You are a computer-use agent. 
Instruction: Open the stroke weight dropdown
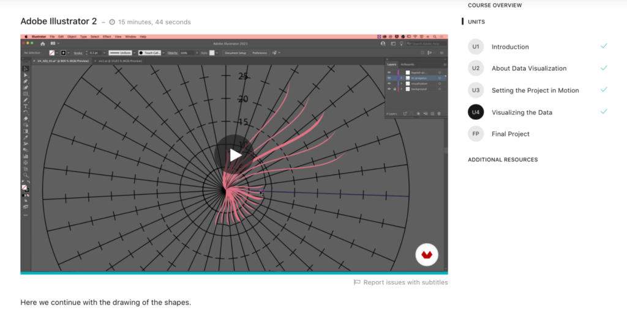tap(105, 53)
